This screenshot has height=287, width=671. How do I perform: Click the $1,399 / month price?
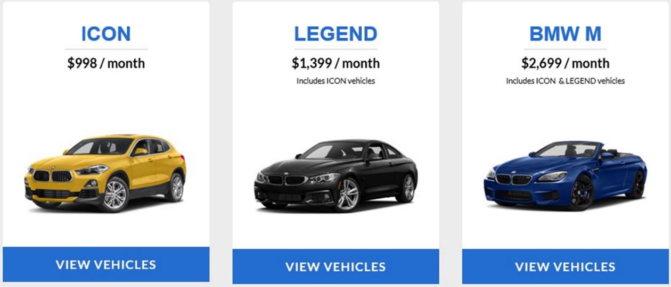[335, 63]
